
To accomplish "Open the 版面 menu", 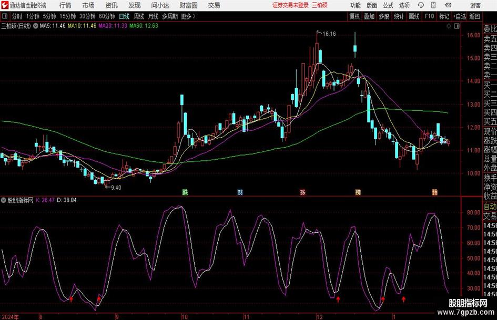I will pyautogui.click(x=372, y=5).
